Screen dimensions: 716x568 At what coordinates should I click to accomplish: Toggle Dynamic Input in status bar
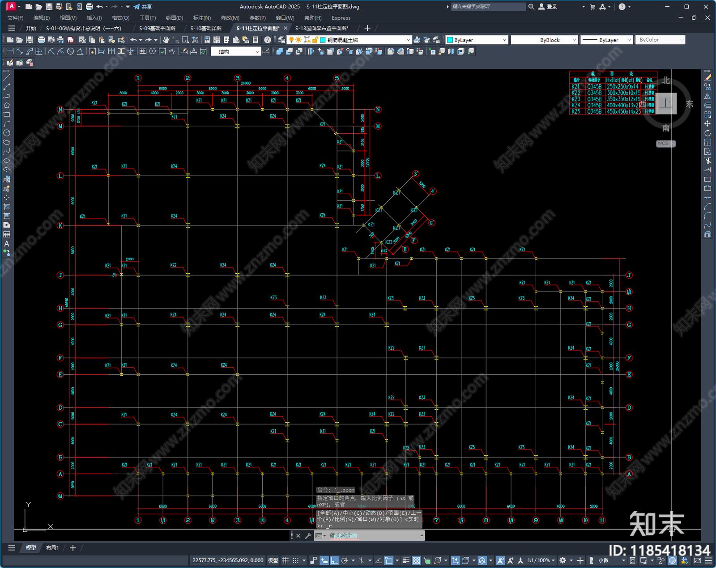click(324, 560)
